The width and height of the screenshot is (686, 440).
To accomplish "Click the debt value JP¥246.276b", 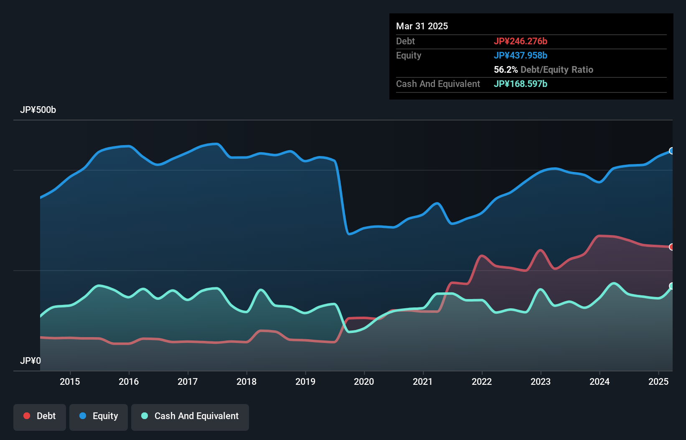I will click(521, 41).
